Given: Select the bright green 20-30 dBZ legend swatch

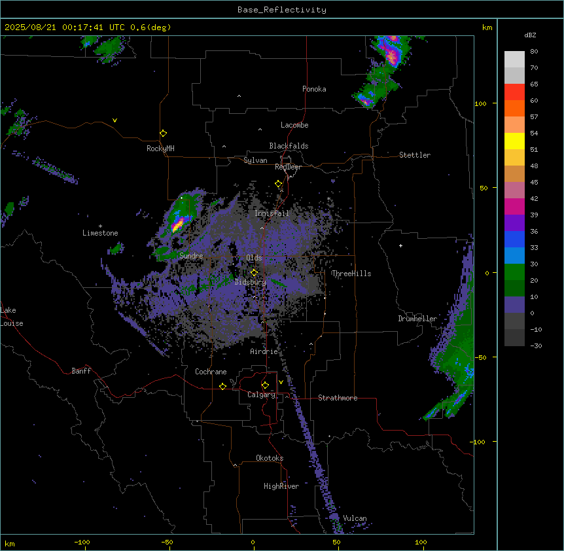Looking at the screenshot, I should pyautogui.click(x=514, y=272).
